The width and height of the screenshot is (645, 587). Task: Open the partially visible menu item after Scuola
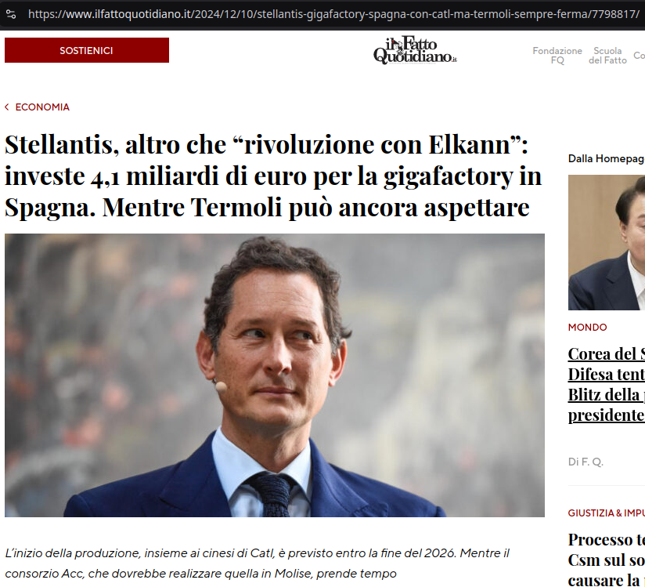[640, 55]
